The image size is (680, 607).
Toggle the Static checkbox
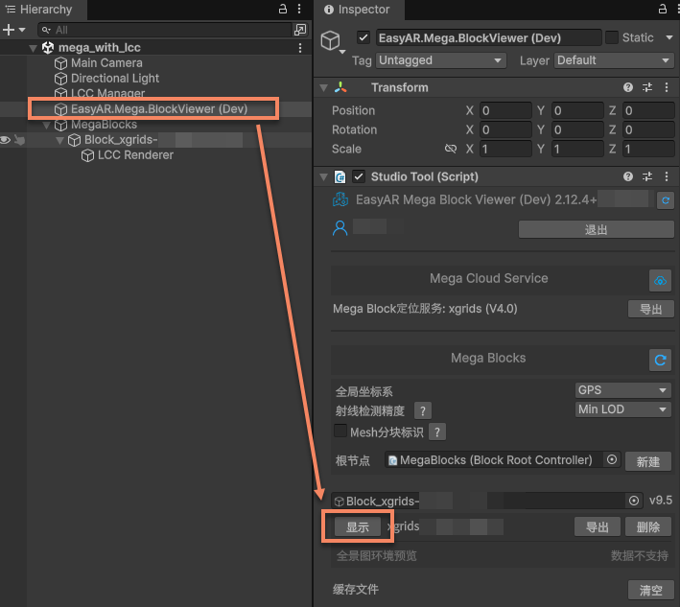[x=612, y=37]
